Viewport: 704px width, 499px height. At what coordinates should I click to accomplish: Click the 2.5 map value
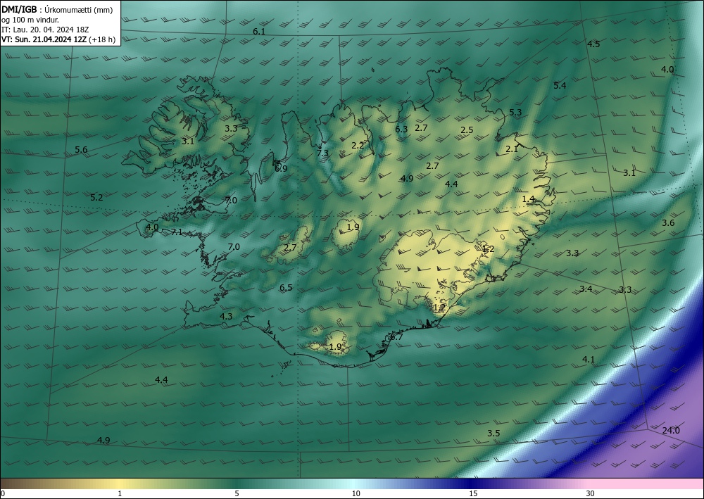(x=467, y=130)
